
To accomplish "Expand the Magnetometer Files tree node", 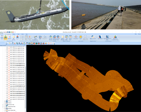I will pos(3,107).
